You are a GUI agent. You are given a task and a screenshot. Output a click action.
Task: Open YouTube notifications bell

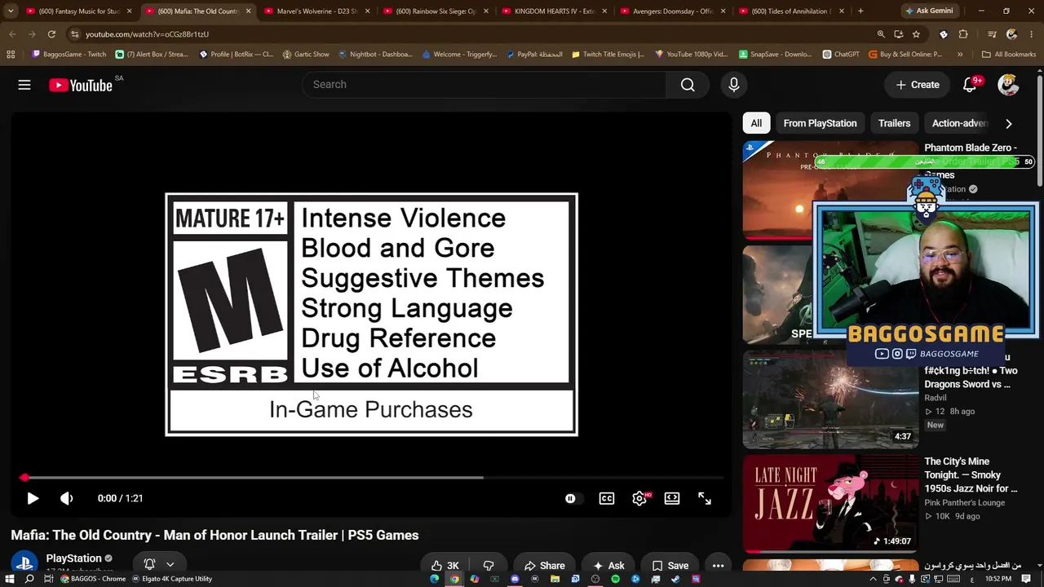coord(970,85)
